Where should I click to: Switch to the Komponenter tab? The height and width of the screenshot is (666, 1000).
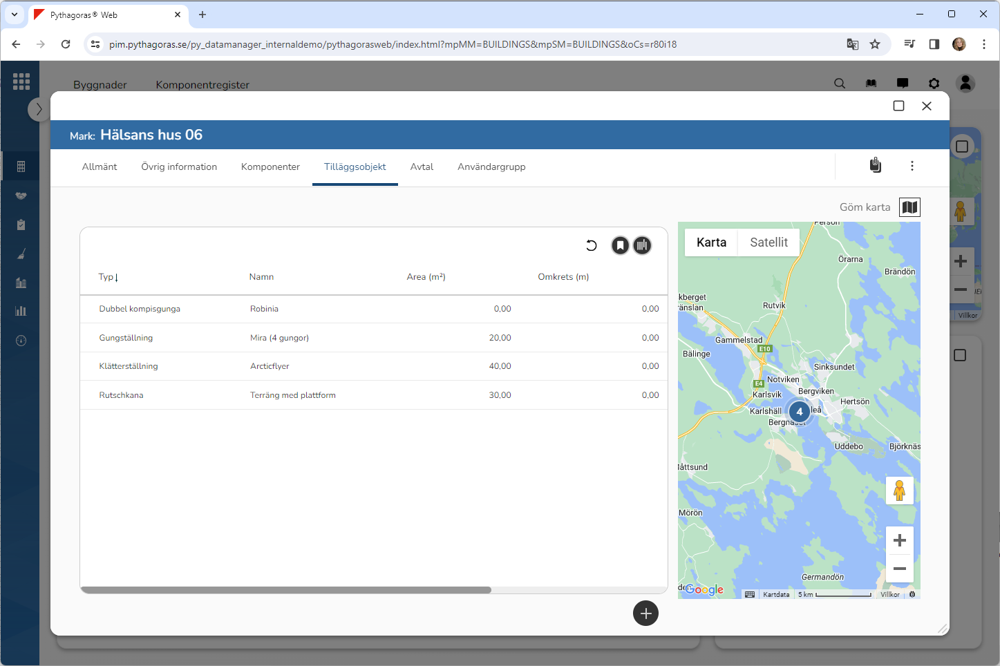(270, 167)
